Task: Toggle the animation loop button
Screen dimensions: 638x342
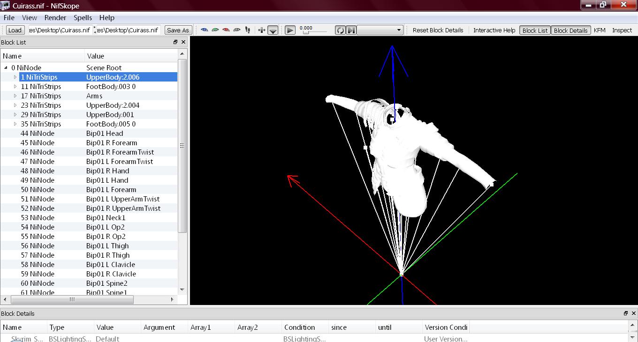Action: pos(340,30)
